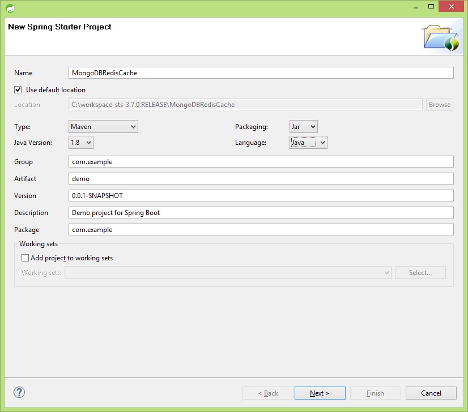Click the Location path field
The height and width of the screenshot is (412, 468).
245,104
